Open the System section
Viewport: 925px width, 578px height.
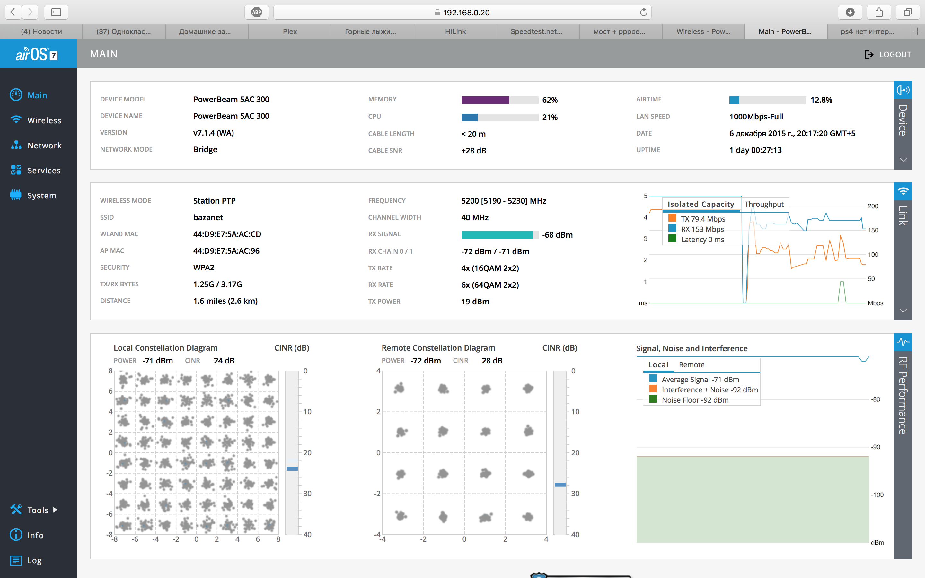coord(33,195)
